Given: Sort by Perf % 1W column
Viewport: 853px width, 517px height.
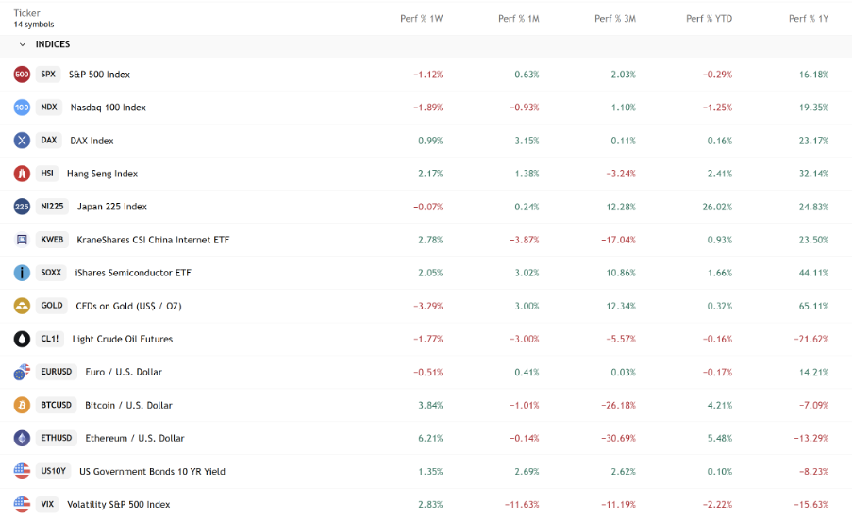Looking at the screenshot, I should (x=422, y=18).
